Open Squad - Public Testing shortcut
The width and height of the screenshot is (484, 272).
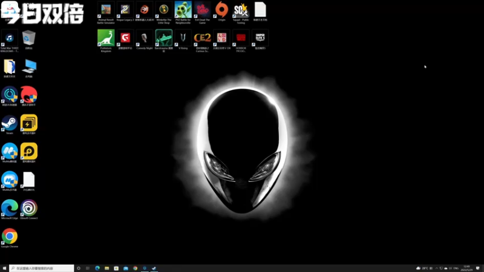pos(241,13)
